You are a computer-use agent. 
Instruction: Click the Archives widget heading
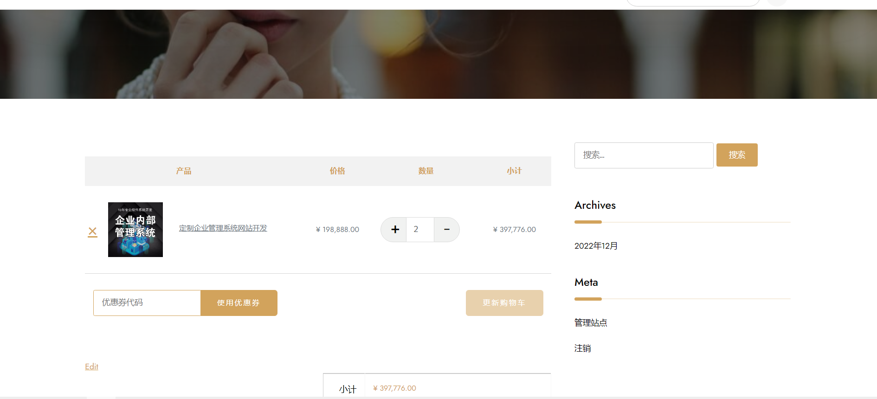[x=595, y=205]
